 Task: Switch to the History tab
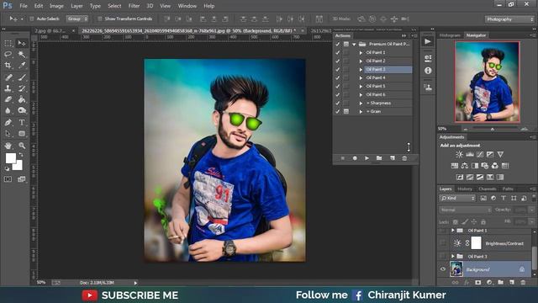tap(465, 189)
